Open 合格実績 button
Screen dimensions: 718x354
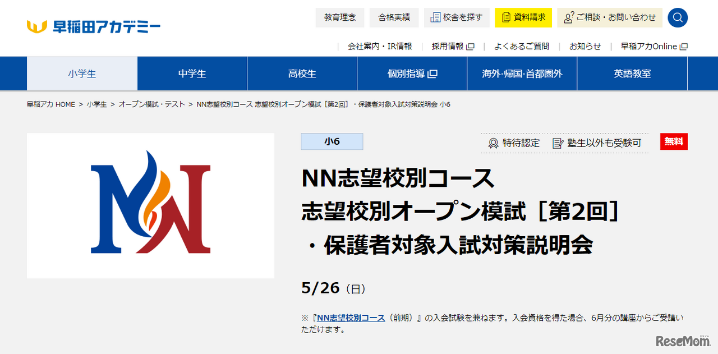(394, 17)
